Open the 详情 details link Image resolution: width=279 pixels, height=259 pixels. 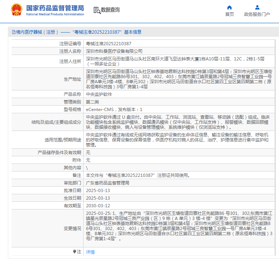click(x=90, y=252)
